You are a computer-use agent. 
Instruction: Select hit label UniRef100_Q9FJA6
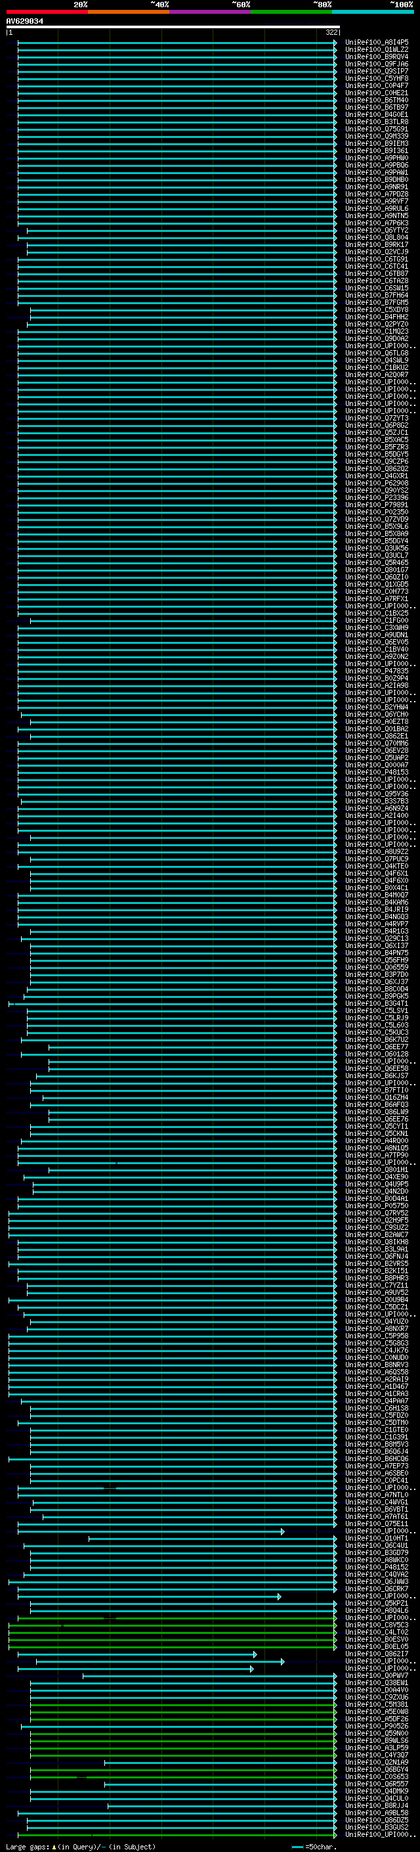(x=377, y=64)
